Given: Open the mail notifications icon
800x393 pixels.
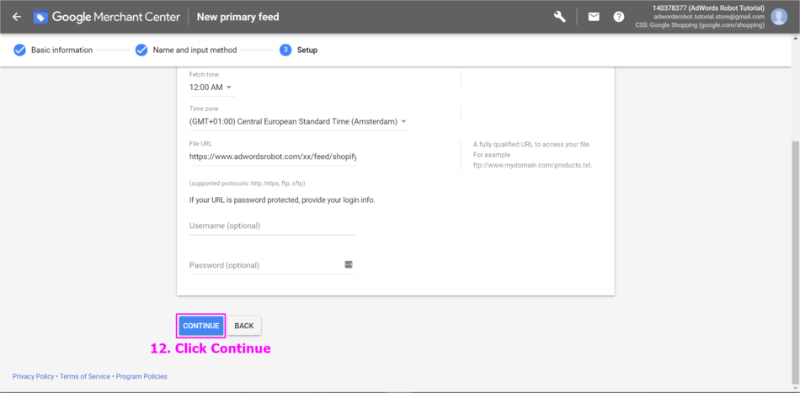Looking at the screenshot, I should coord(594,17).
